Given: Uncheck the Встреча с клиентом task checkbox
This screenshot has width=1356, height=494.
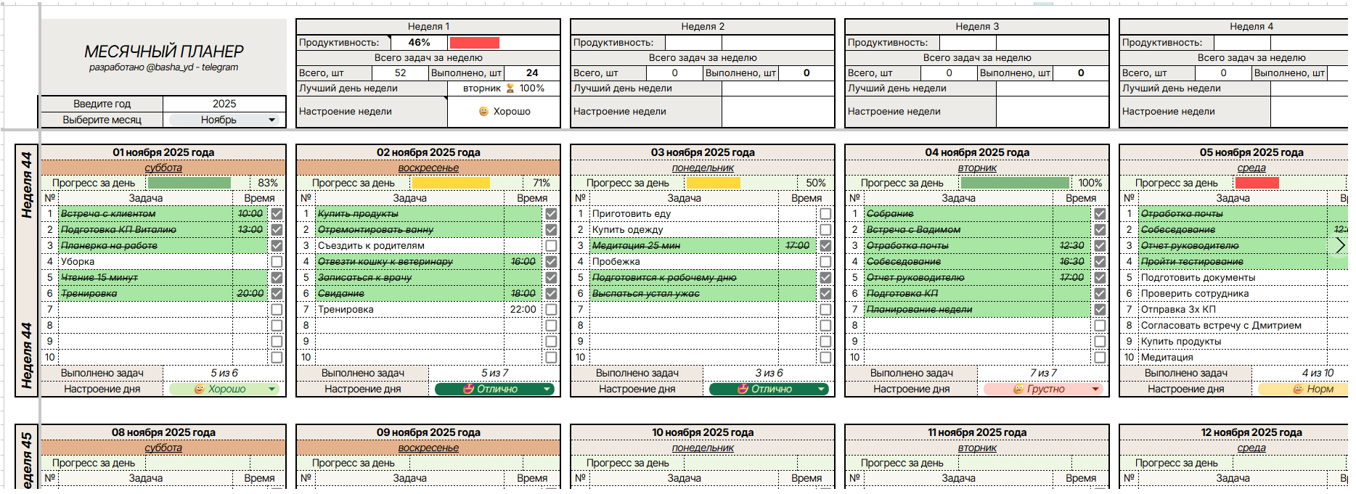Looking at the screenshot, I should click(x=277, y=214).
